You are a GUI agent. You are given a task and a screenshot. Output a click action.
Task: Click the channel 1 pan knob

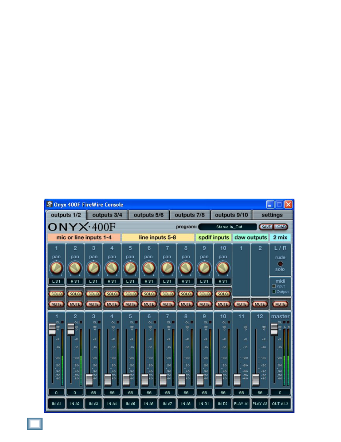tap(56, 268)
